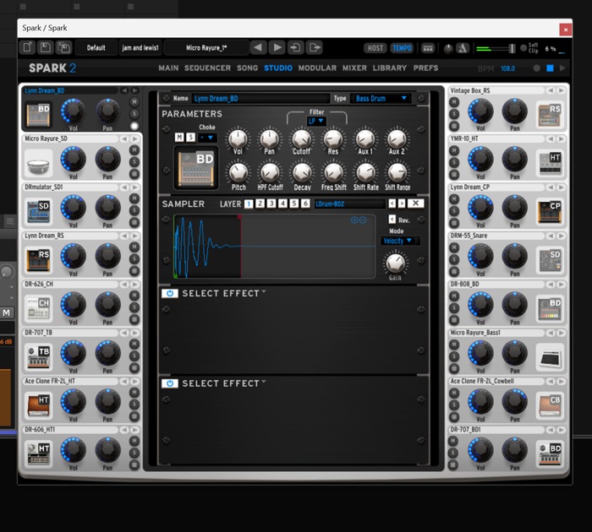Select sampler layer 3
The image size is (592, 532).
[271, 204]
